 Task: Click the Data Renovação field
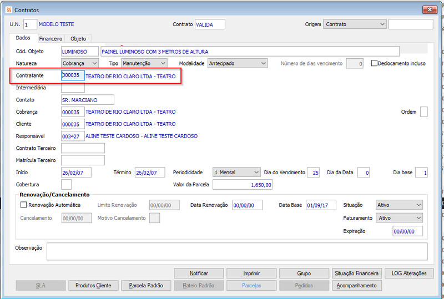point(247,205)
